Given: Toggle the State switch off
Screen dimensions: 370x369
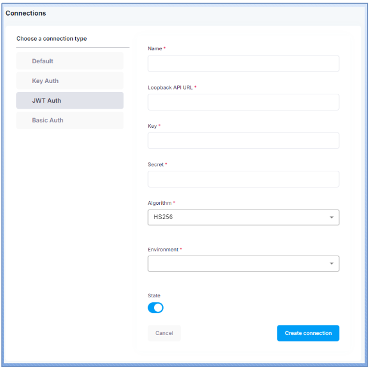Looking at the screenshot, I should coord(156,307).
